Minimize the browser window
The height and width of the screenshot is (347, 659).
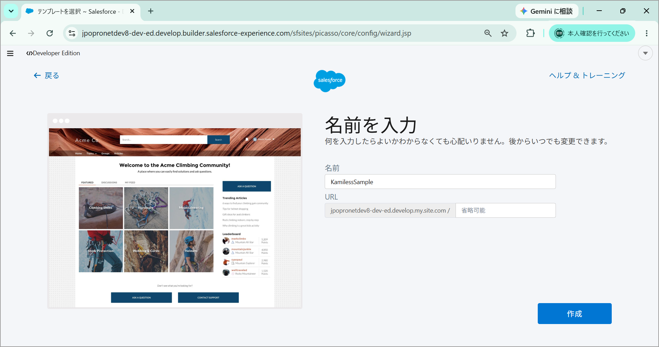[x=599, y=11]
